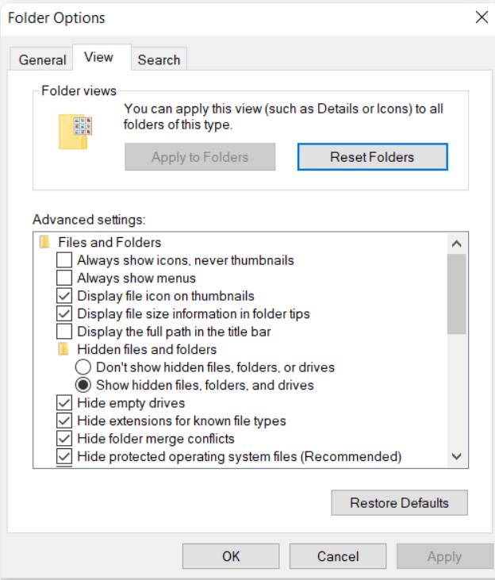Viewport: 495px width, 580px height.
Task: Confirm with the OK button
Action: (x=231, y=556)
